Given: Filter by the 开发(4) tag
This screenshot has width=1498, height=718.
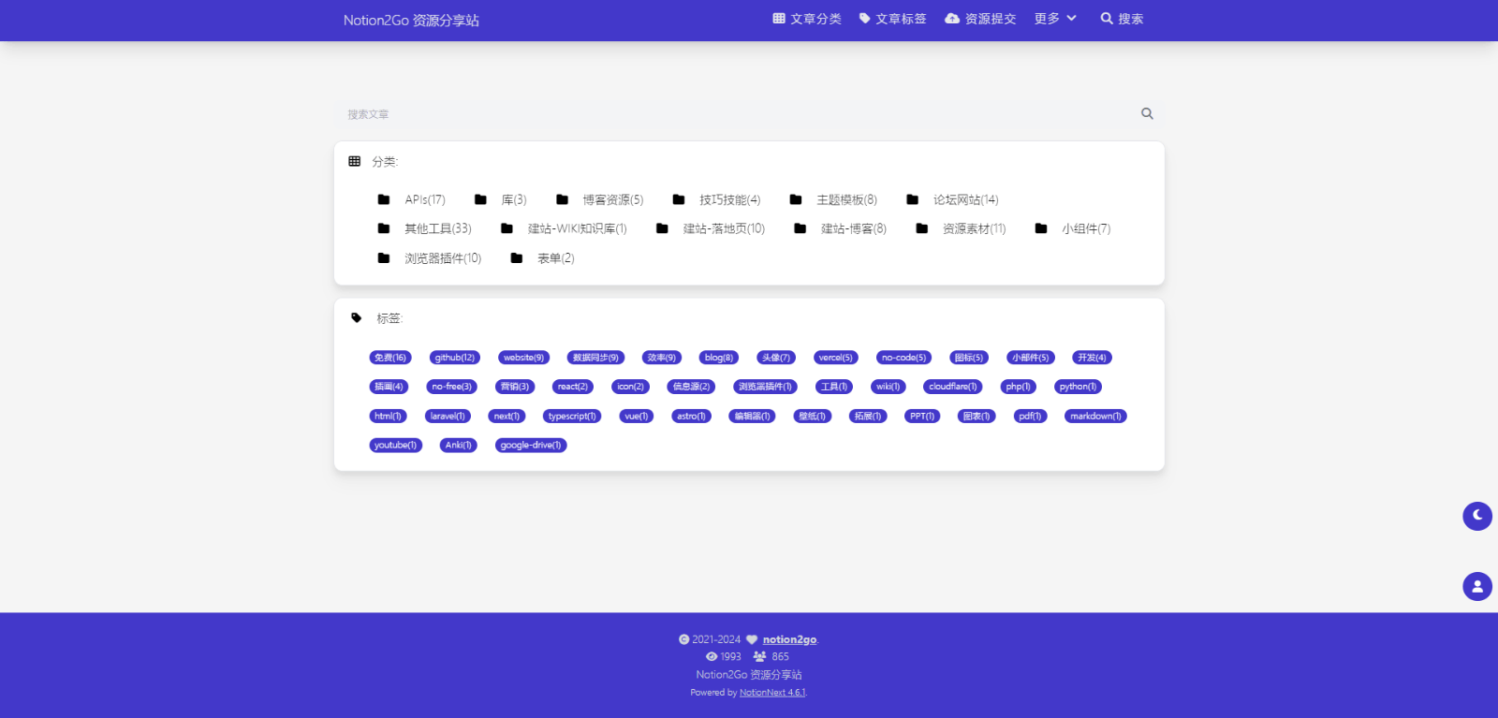Looking at the screenshot, I should [1092, 358].
